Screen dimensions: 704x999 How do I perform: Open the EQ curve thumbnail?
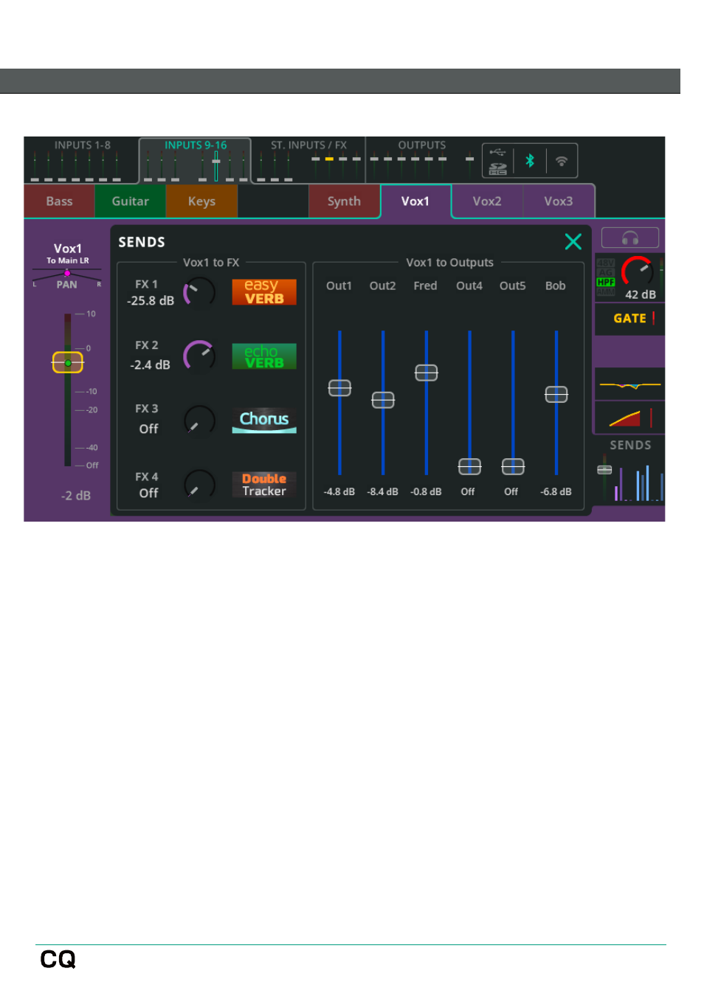tap(629, 384)
